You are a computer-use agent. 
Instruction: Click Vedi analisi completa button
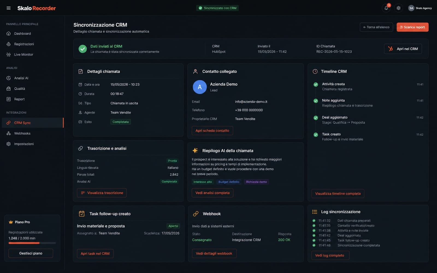click(212, 193)
